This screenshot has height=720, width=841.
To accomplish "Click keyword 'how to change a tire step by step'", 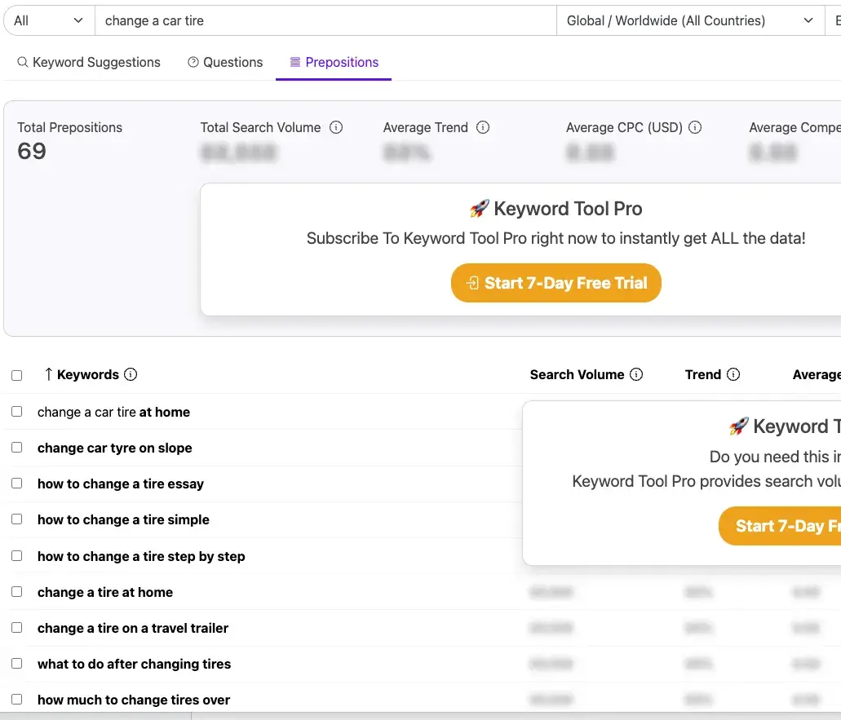I will coord(141,556).
